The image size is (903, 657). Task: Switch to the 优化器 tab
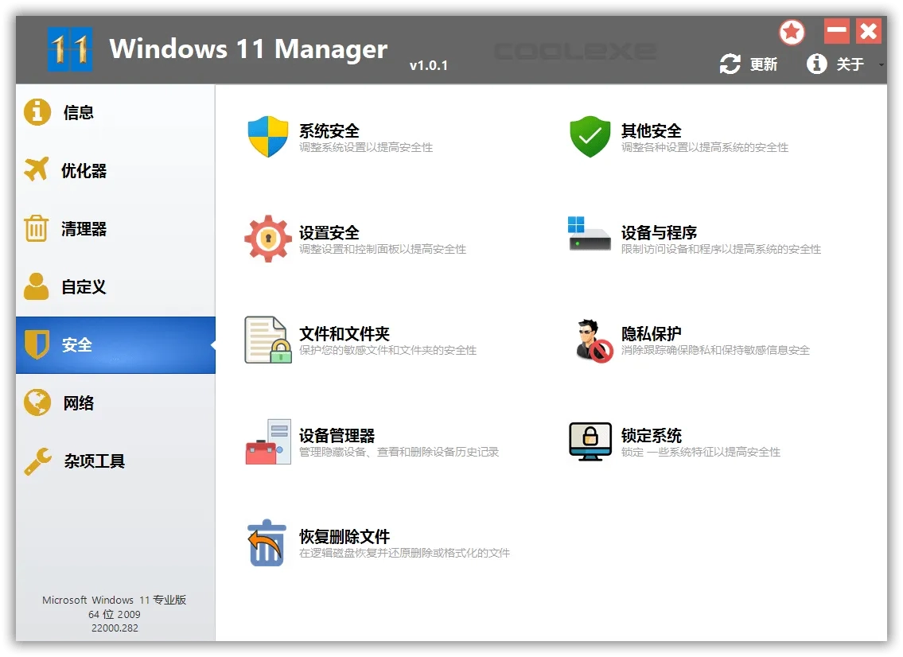coord(115,170)
